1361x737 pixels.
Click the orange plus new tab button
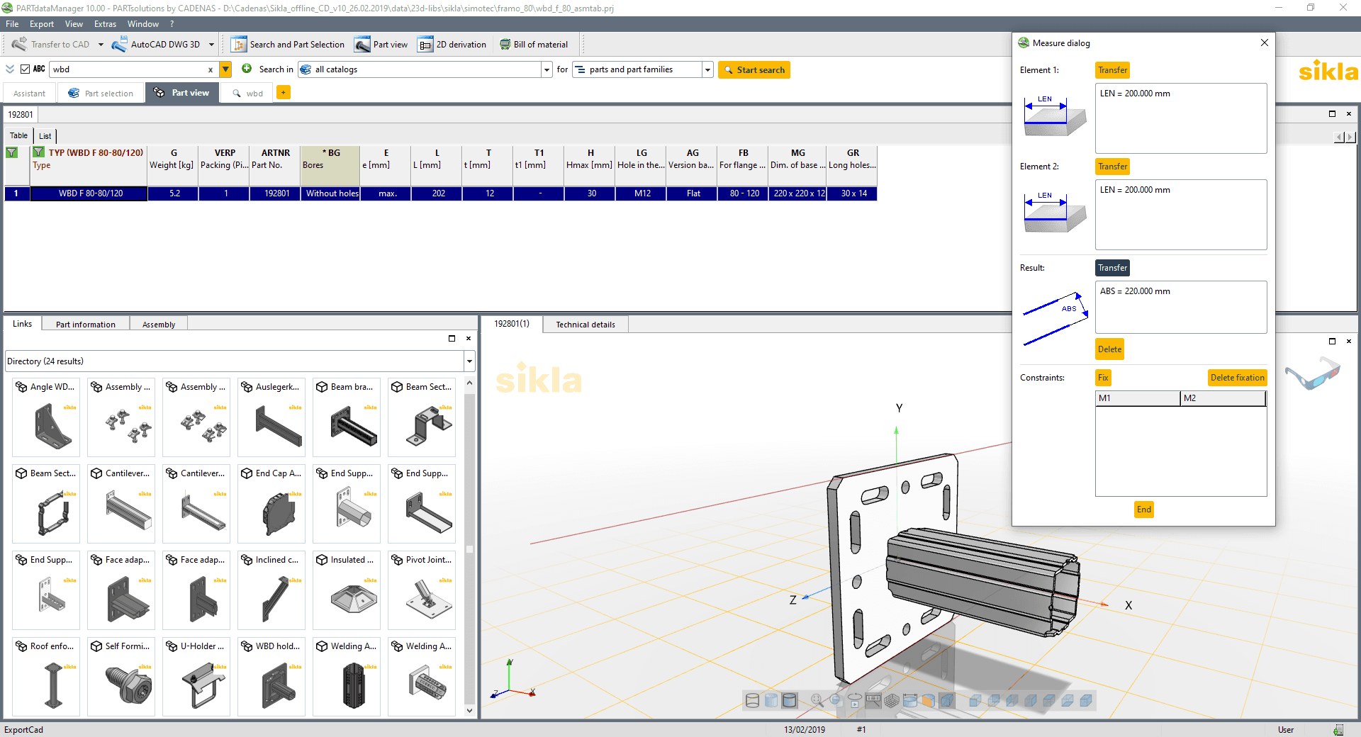284,93
